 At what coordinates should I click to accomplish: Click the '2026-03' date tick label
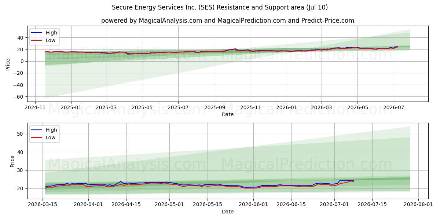[322, 108]
